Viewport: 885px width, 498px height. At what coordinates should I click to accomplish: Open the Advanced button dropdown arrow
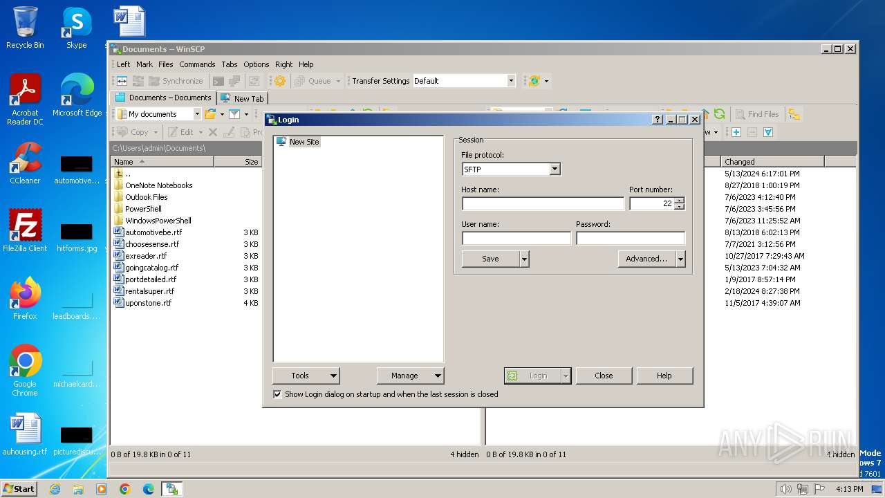click(680, 259)
